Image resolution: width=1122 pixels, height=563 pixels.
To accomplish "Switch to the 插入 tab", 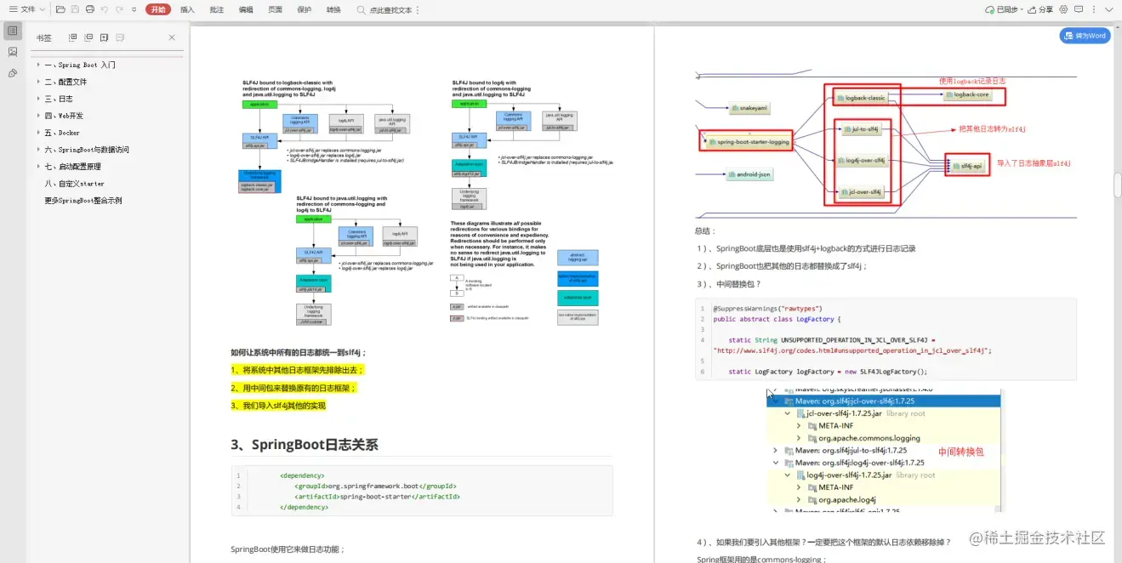I will (188, 9).
